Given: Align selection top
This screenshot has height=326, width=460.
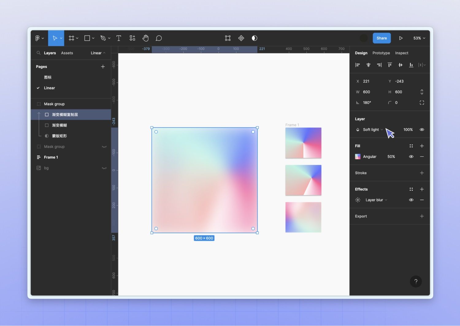Looking at the screenshot, I should pyautogui.click(x=390, y=65).
